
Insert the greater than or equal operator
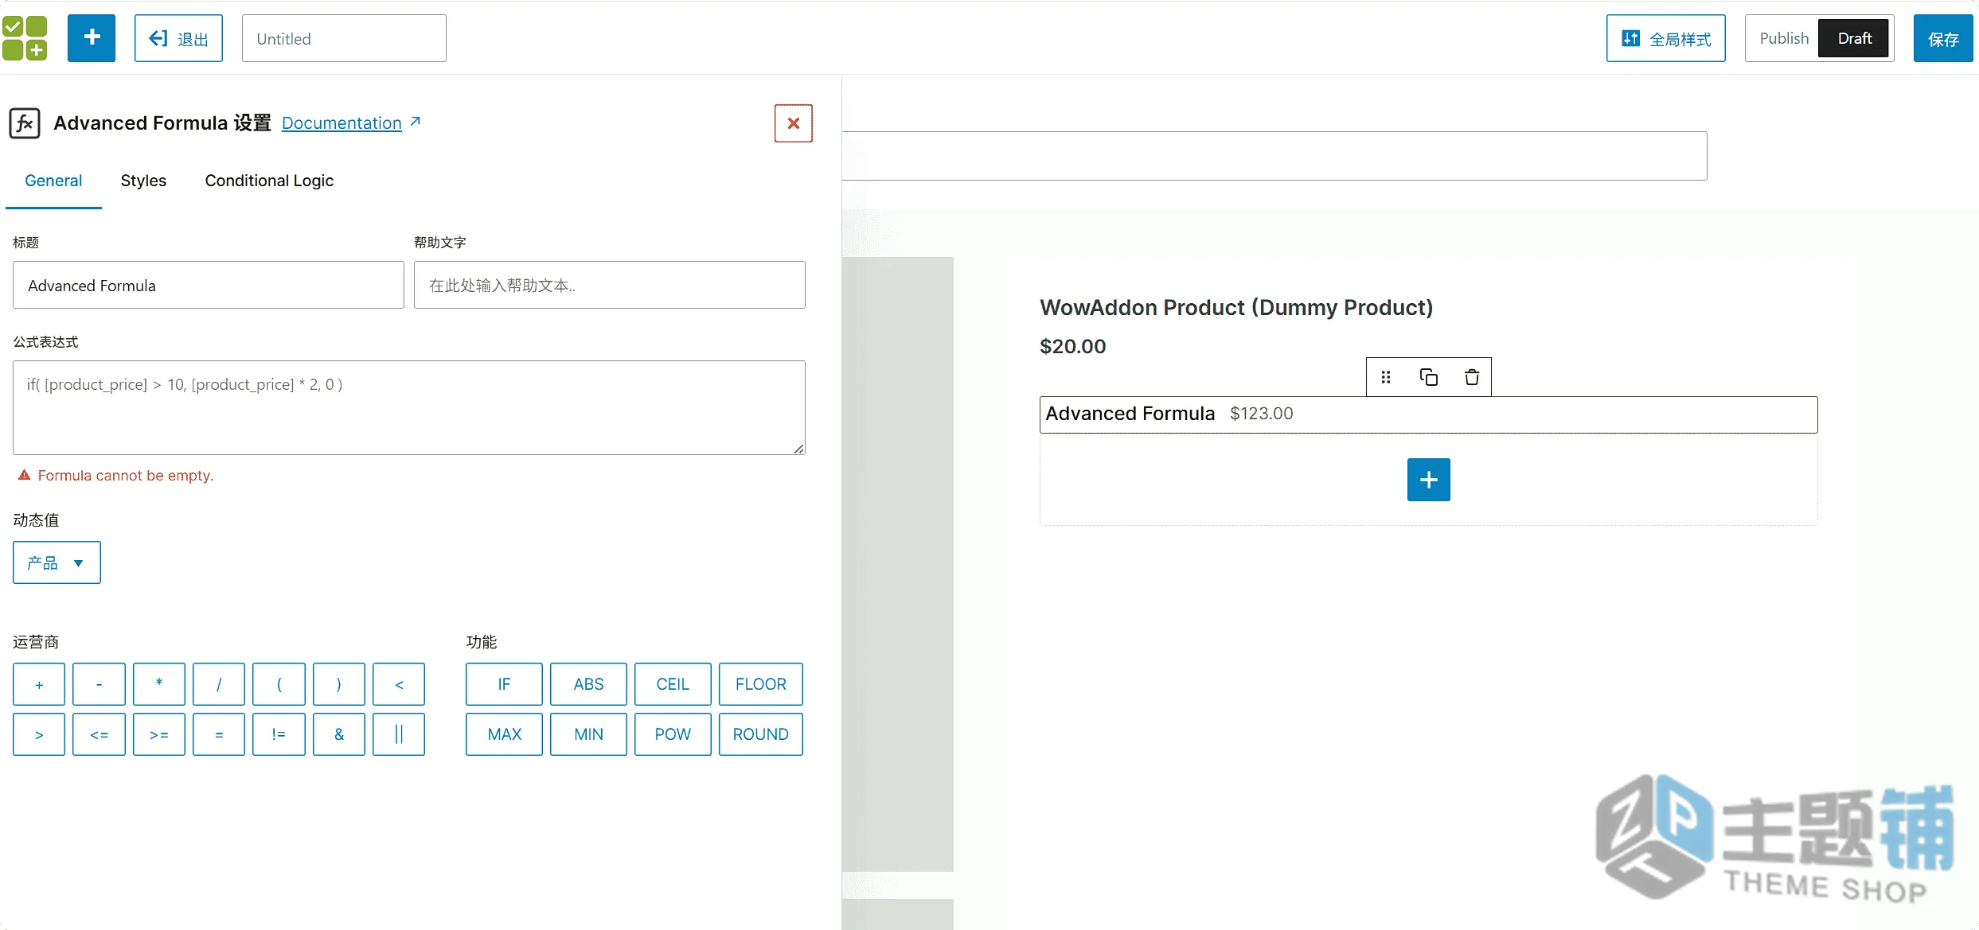click(159, 734)
